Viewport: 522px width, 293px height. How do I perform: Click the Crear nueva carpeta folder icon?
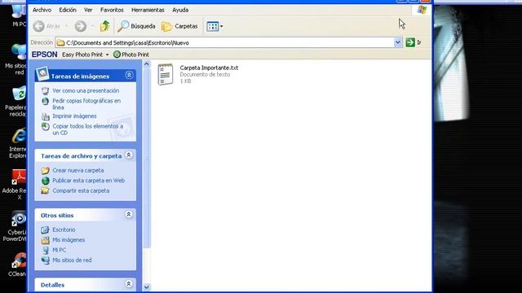point(46,170)
